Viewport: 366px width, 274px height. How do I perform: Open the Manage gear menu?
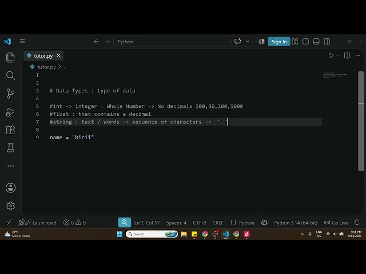tap(10, 205)
